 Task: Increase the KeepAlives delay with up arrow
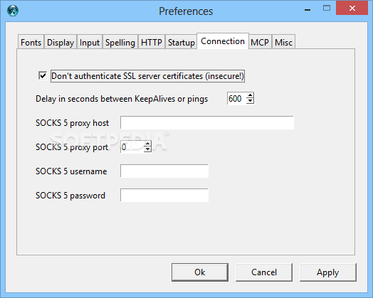[x=250, y=95]
